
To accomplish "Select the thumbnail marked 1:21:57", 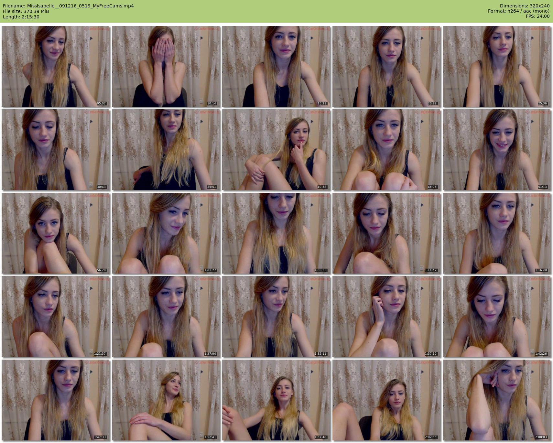I will tap(56, 317).
